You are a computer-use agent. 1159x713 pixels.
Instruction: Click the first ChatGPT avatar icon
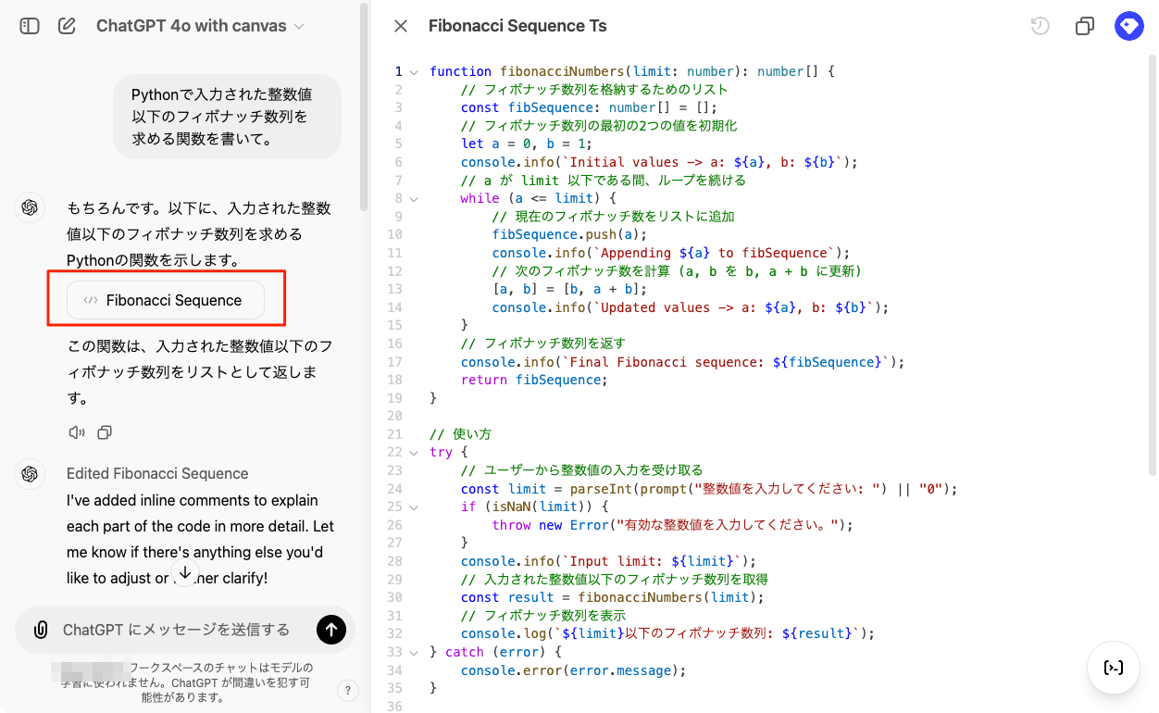click(30, 207)
